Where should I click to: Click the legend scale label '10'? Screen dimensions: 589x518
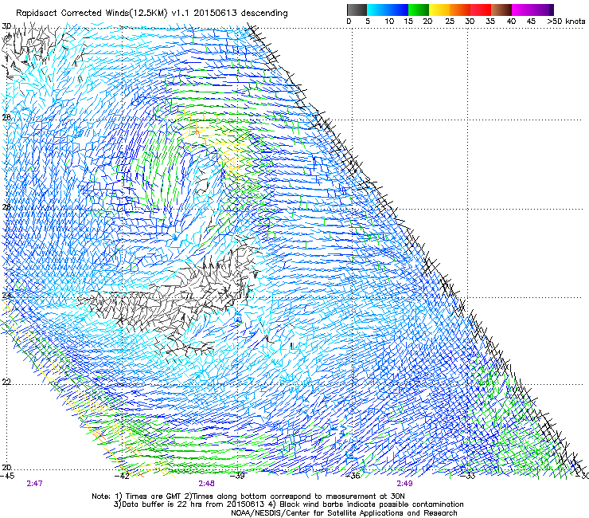click(389, 22)
